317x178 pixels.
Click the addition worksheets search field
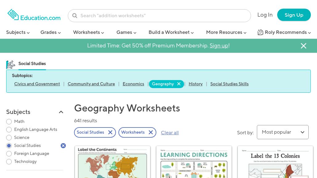coord(159,15)
